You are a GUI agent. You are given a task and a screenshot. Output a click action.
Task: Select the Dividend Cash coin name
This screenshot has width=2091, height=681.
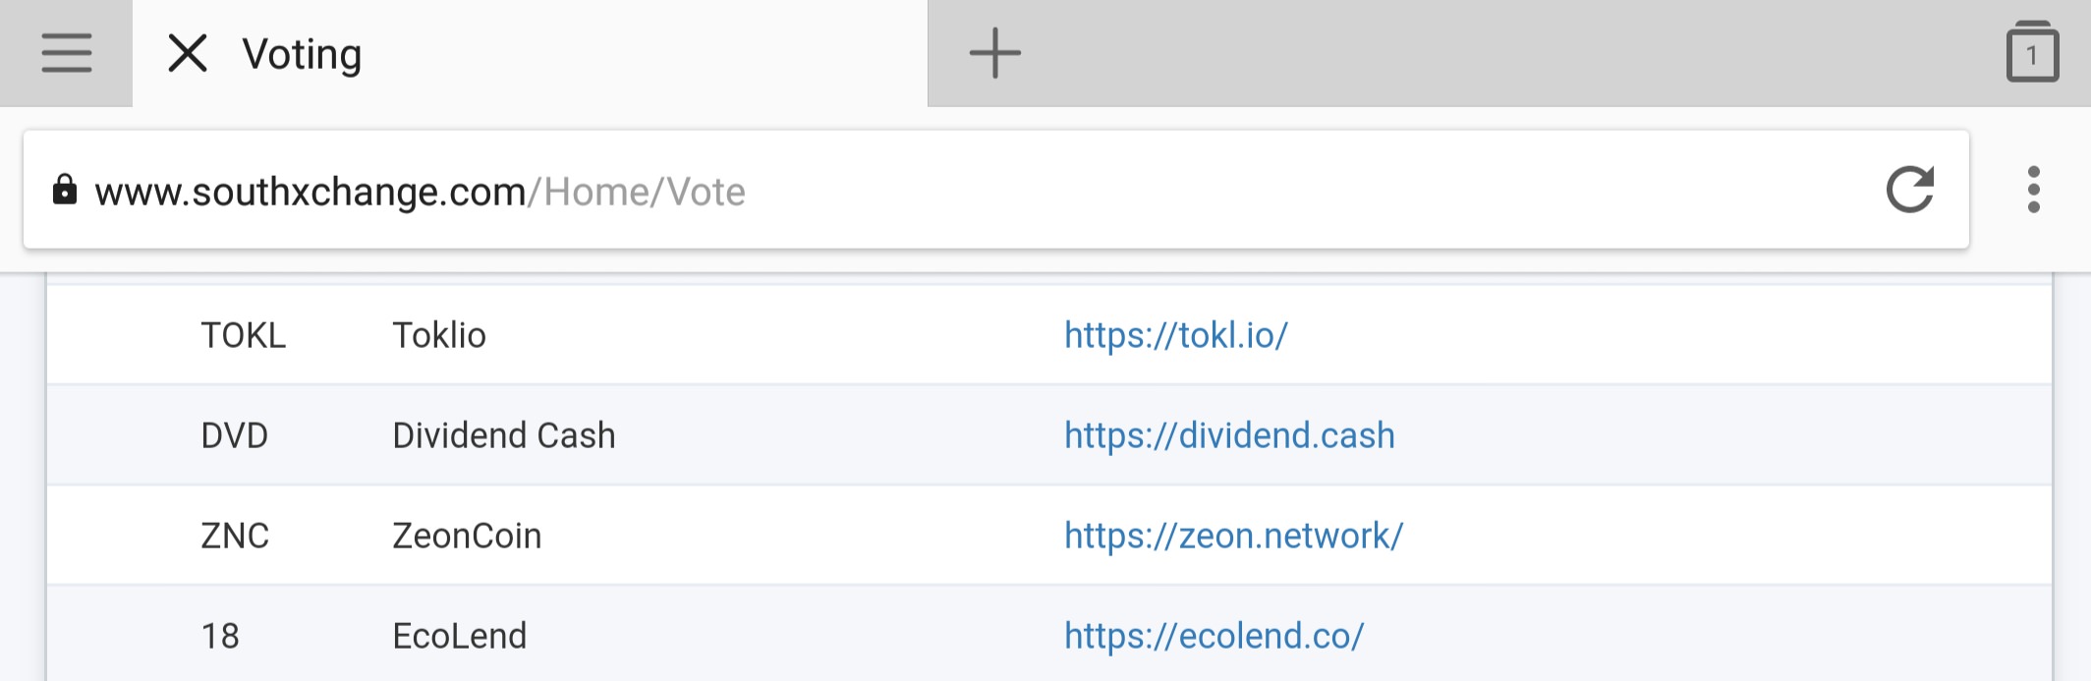coord(503,435)
